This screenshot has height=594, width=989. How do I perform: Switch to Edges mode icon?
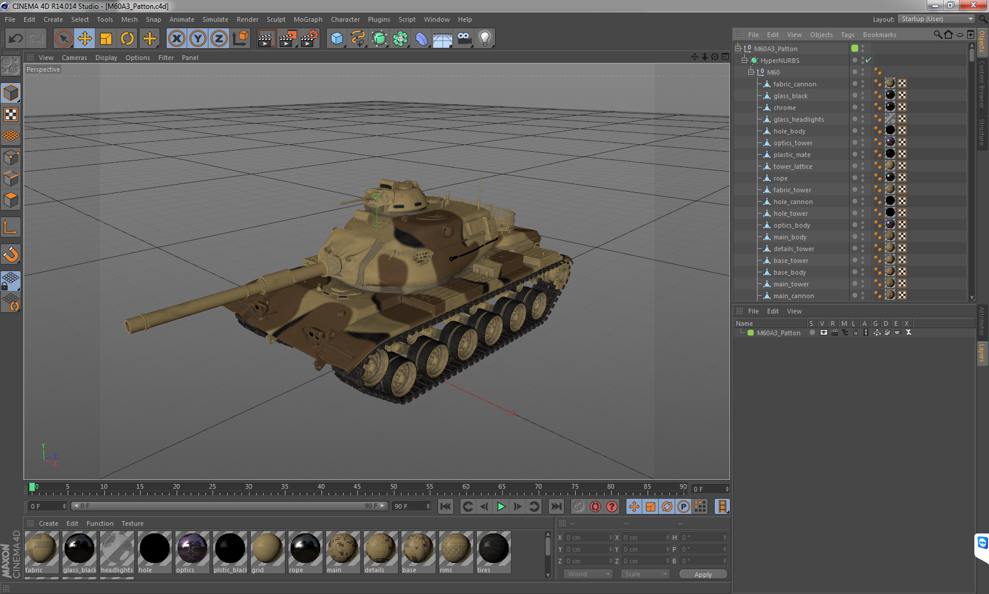pyautogui.click(x=11, y=179)
